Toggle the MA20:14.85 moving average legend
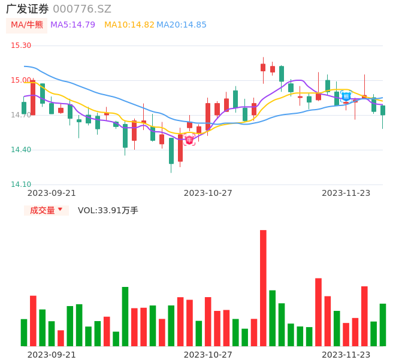The width and height of the screenshot is (411, 363). click(182, 25)
